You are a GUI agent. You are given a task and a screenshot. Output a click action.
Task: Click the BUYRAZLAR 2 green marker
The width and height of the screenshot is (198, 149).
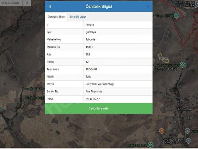pos(150,145)
